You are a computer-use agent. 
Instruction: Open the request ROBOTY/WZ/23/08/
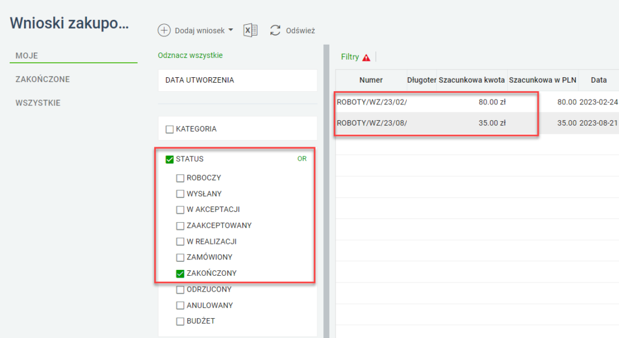372,123
